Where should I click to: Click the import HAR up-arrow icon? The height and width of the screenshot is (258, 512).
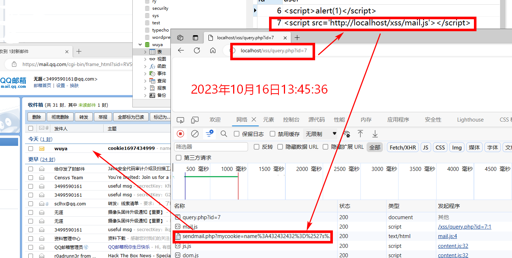click(x=360, y=134)
